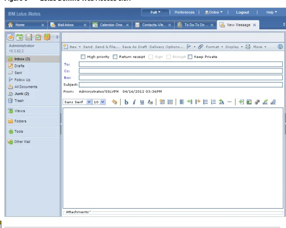The image size is (286, 228).
Task: Click Save As Draft
Action: (134, 47)
